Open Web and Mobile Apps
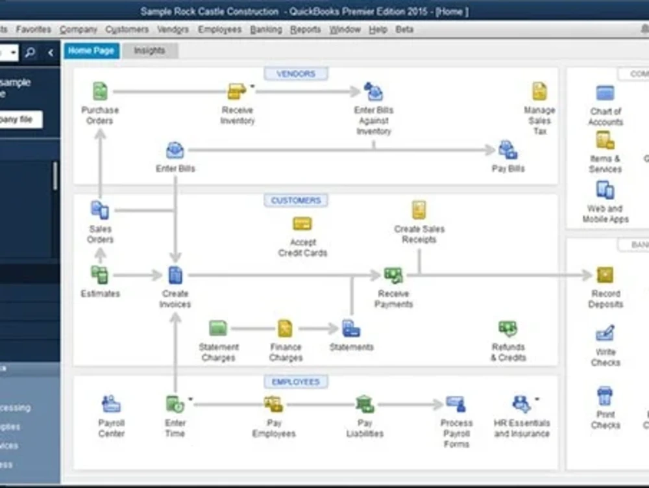The width and height of the screenshot is (649, 488). pos(605,190)
